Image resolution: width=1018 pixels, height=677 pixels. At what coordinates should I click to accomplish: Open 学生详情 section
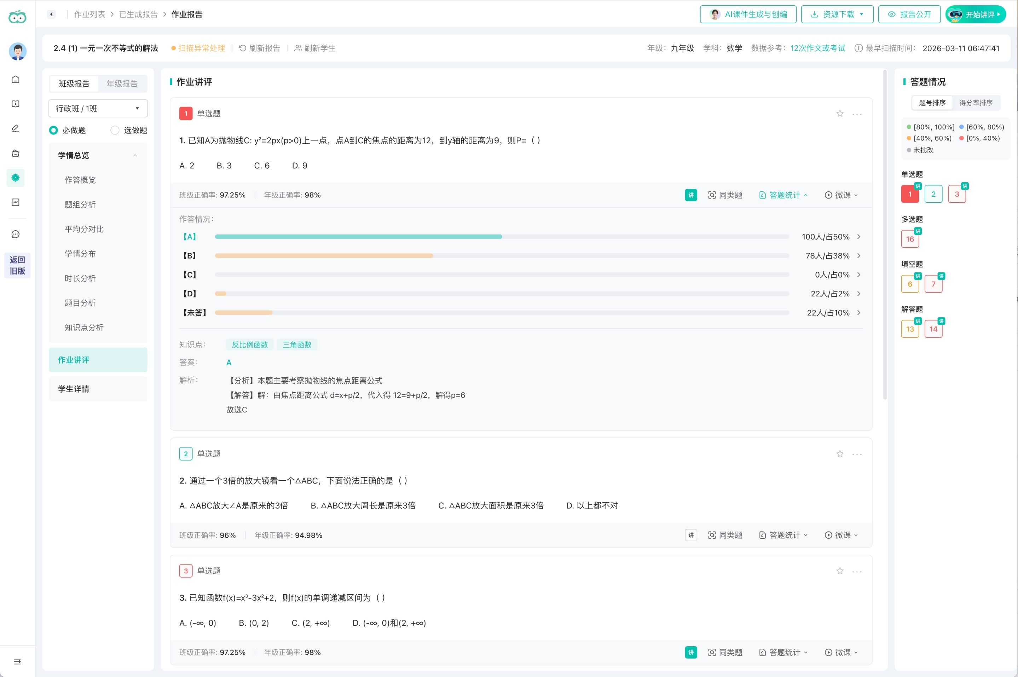[98, 389]
